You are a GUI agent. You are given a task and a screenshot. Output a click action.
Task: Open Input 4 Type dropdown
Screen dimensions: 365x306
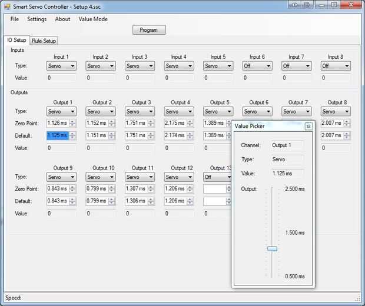coord(179,66)
